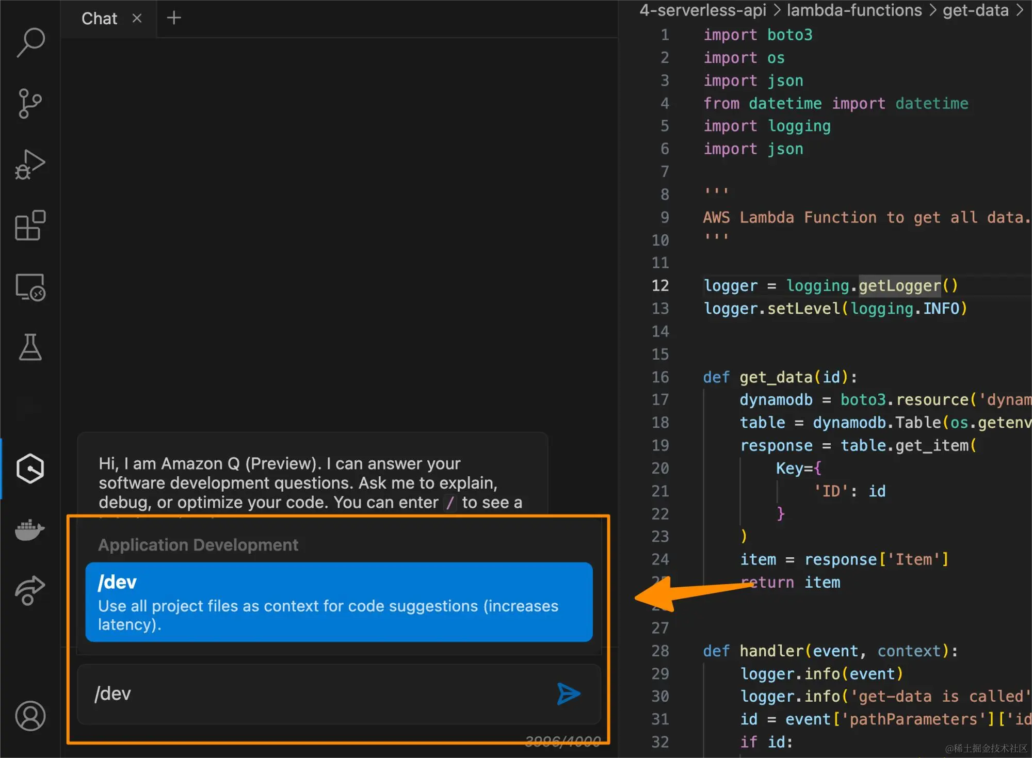Open the Docker whale icon
Screen dimensions: 1032x758
point(30,529)
